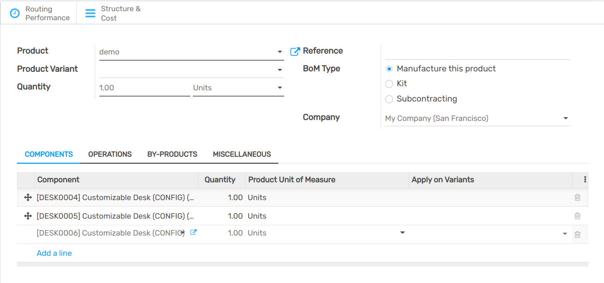Viewport: 604px width, 283px height.
Task: Open the demo product external link icon
Action: tap(295, 52)
